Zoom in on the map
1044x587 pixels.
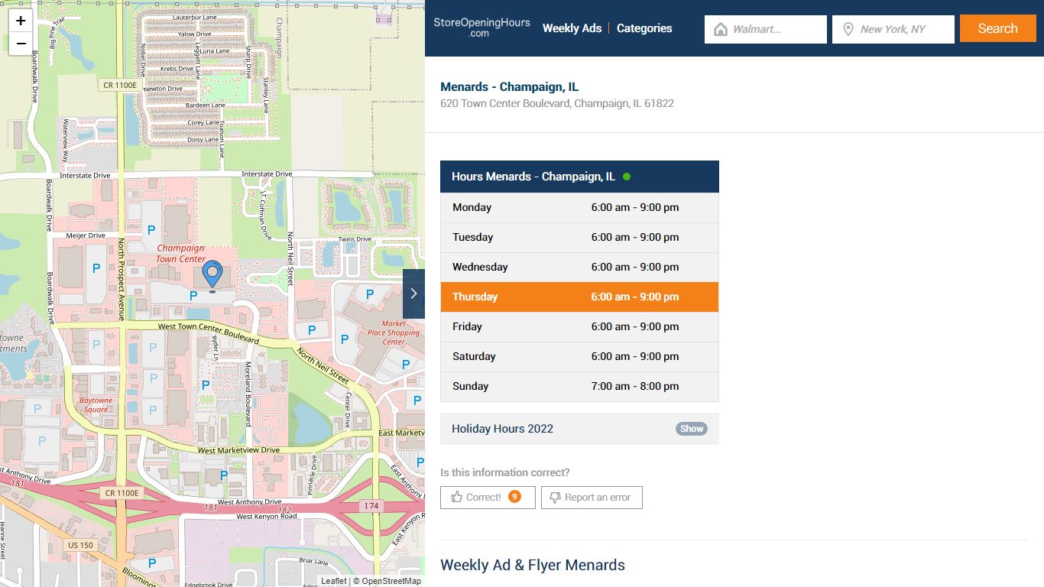(x=21, y=21)
